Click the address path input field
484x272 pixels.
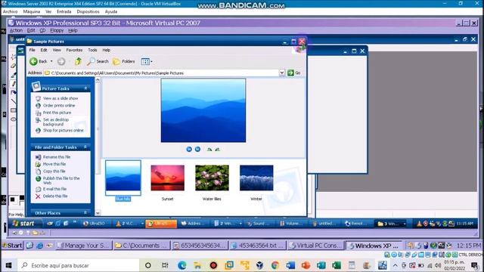[x=164, y=73]
